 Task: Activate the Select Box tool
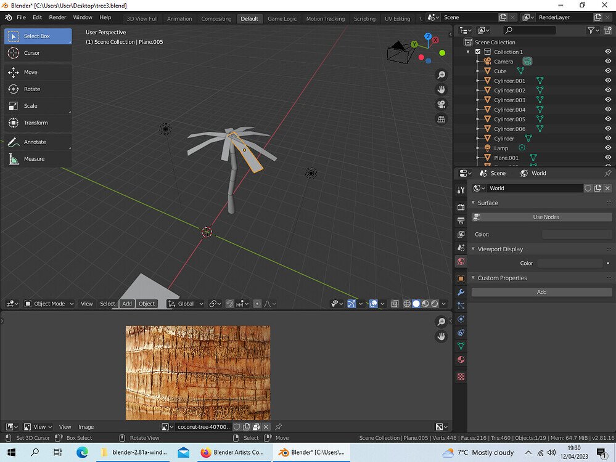(x=38, y=36)
